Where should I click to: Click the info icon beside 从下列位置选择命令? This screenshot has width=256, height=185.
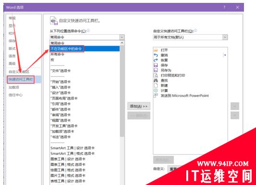(88, 30)
